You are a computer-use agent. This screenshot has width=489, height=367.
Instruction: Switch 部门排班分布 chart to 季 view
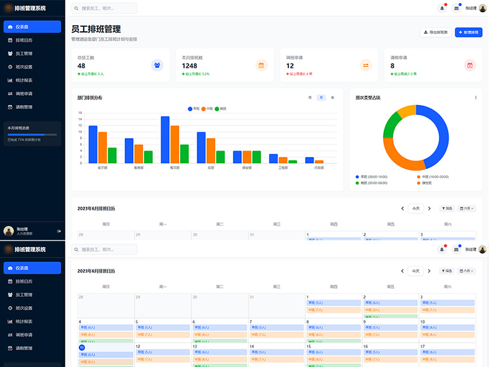[x=333, y=97]
